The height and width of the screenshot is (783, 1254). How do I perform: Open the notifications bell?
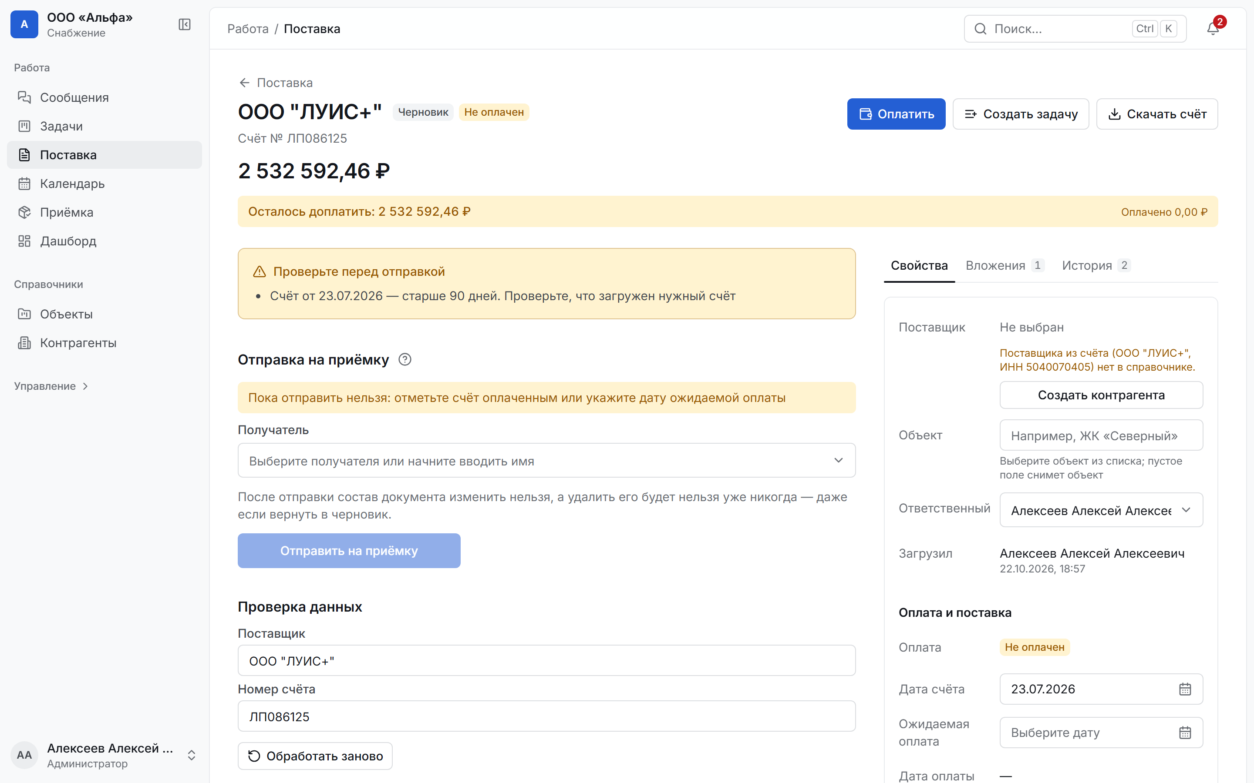(1213, 28)
